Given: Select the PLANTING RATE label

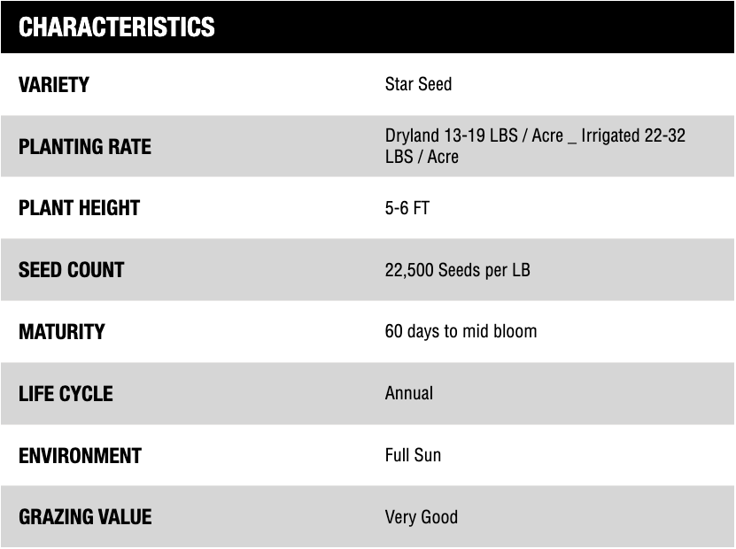Looking at the screenshot, I should (x=85, y=147).
